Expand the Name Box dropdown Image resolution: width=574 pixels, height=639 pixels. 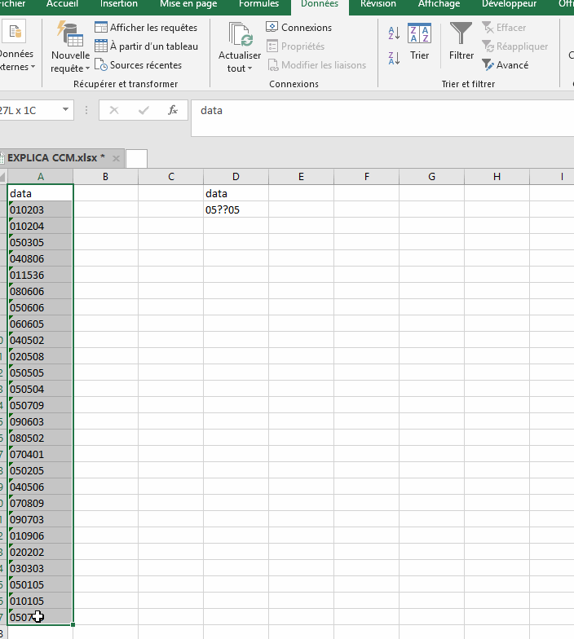click(x=65, y=109)
